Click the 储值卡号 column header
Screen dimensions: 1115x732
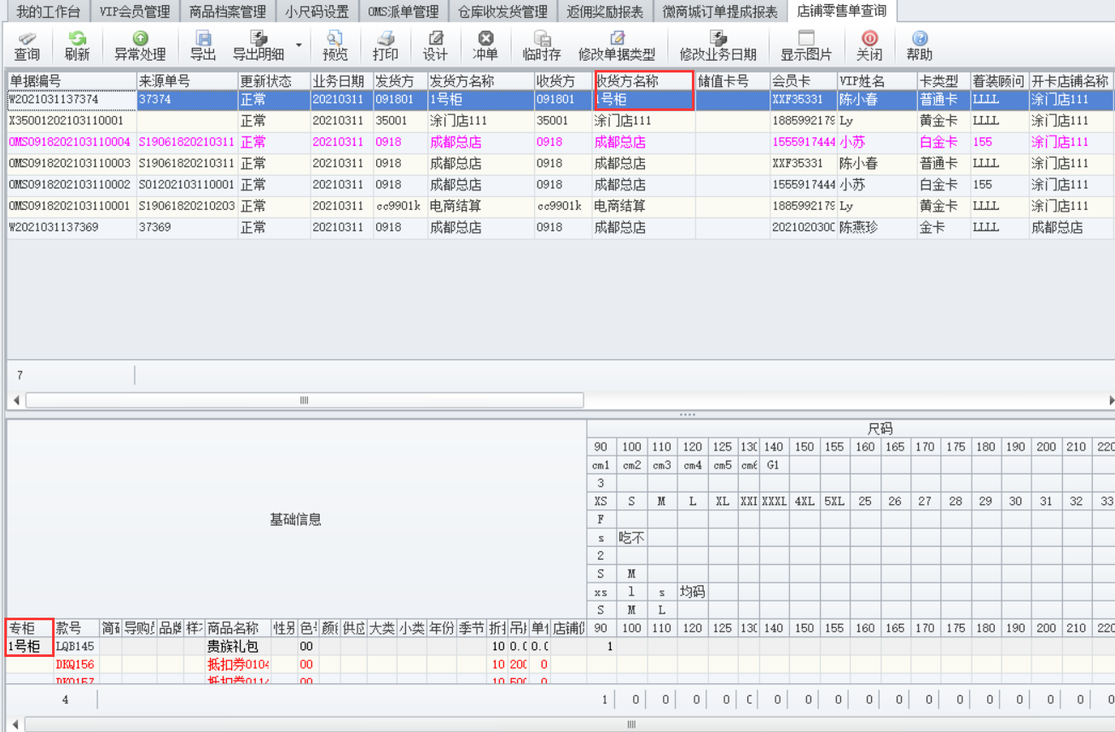732,81
